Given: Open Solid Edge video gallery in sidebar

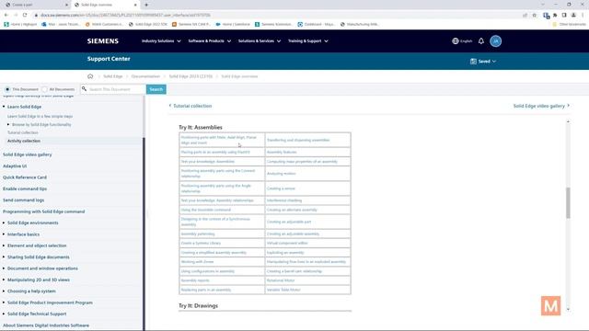Looking at the screenshot, I should pyautogui.click(x=28, y=154).
